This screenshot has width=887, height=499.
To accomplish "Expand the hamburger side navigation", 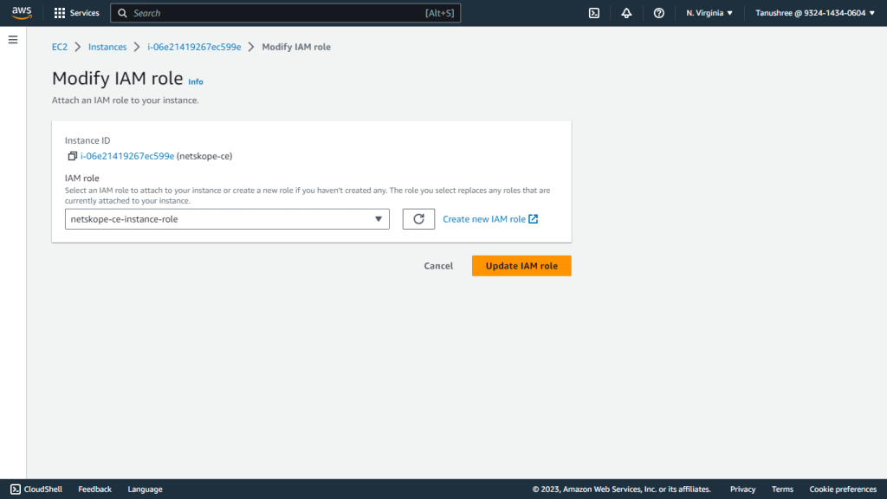I will [x=13, y=40].
